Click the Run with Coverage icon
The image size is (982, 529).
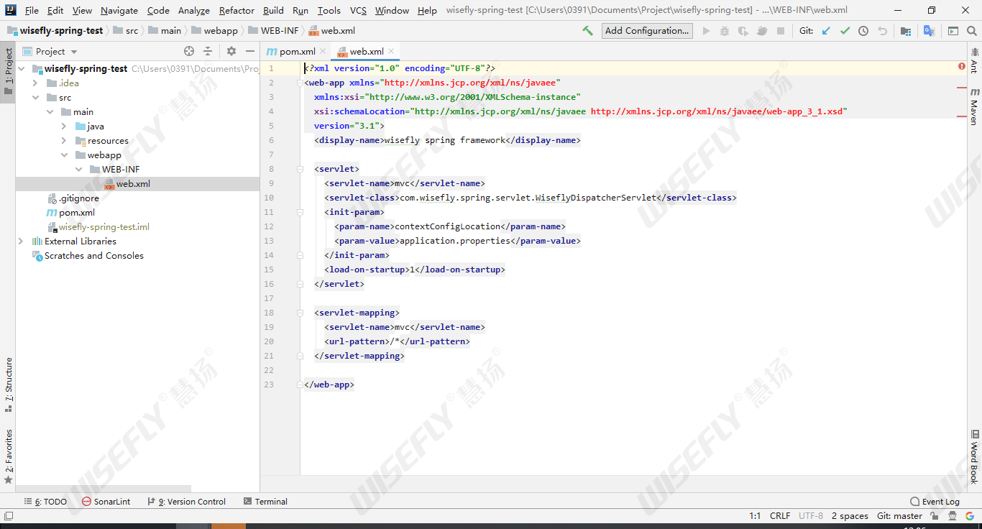tap(743, 31)
